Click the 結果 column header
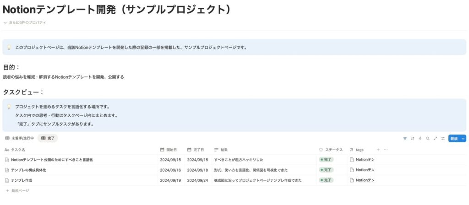The height and width of the screenshot is (205, 469). point(264,150)
